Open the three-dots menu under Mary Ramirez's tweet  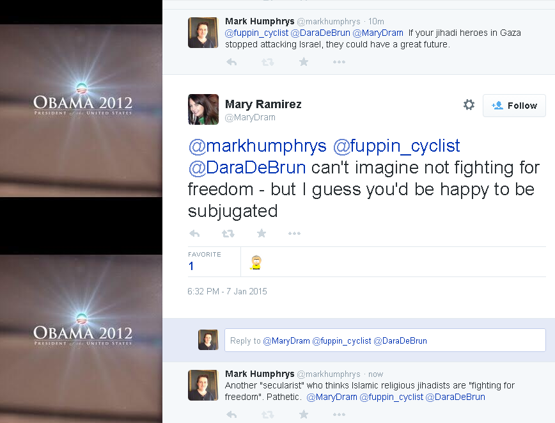click(294, 234)
